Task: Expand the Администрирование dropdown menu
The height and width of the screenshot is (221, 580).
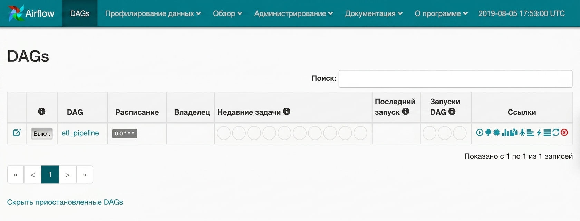Action: pos(294,13)
